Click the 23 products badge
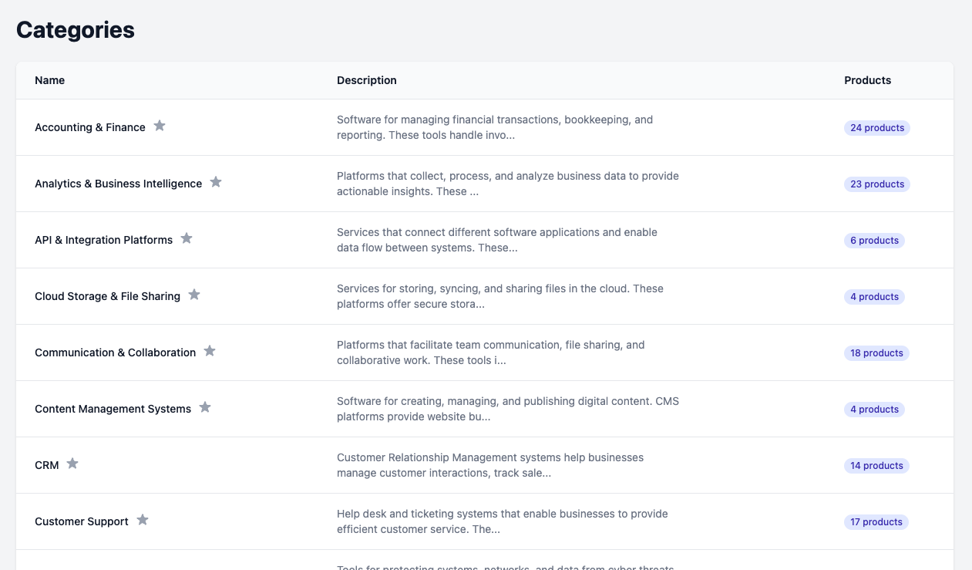 pyautogui.click(x=876, y=184)
